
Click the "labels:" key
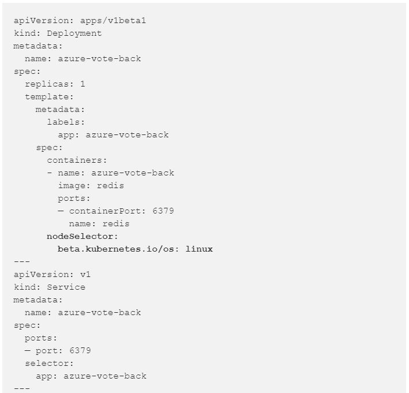click(66, 122)
